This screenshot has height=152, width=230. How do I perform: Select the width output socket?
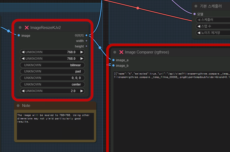pos(86,41)
